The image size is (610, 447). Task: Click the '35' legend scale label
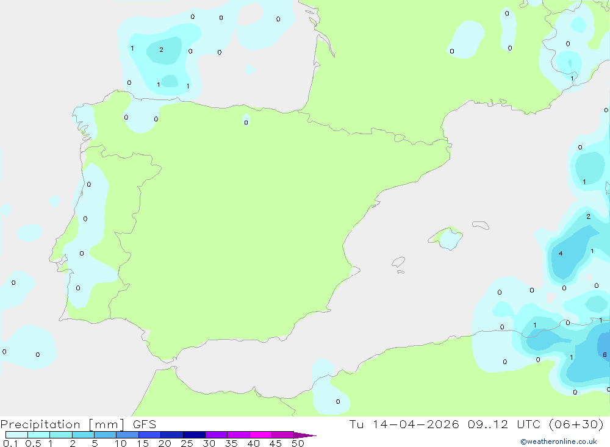coord(231,443)
